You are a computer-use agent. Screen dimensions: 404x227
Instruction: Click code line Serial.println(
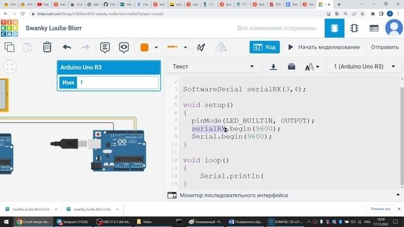[232, 176]
